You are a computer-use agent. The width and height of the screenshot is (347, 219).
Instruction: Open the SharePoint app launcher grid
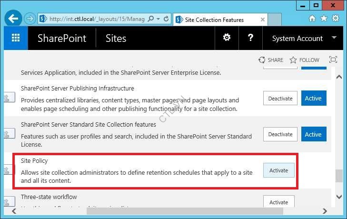(x=16, y=38)
